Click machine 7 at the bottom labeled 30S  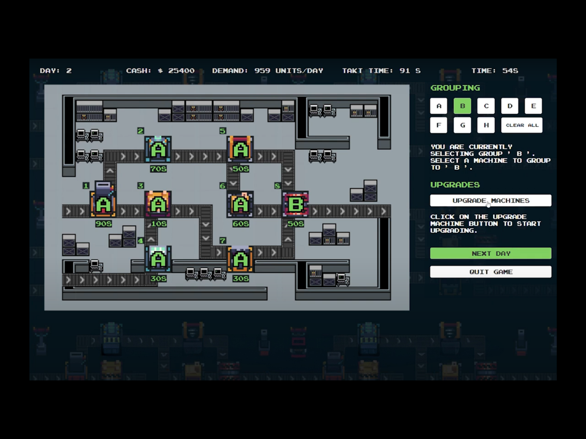(x=241, y=260)
